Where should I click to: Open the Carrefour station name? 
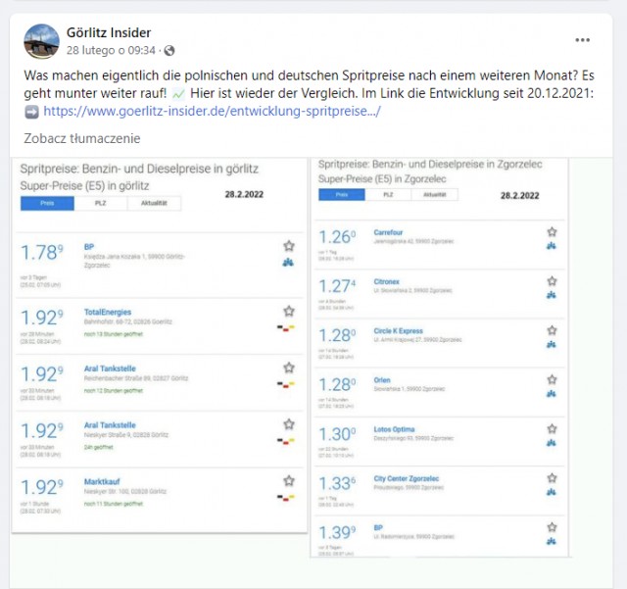click(388, 232)
